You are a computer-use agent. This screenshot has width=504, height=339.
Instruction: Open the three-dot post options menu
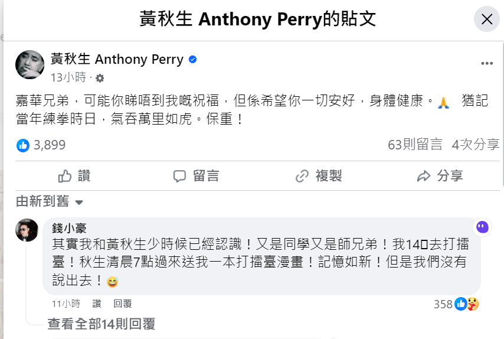pos(486,63)
